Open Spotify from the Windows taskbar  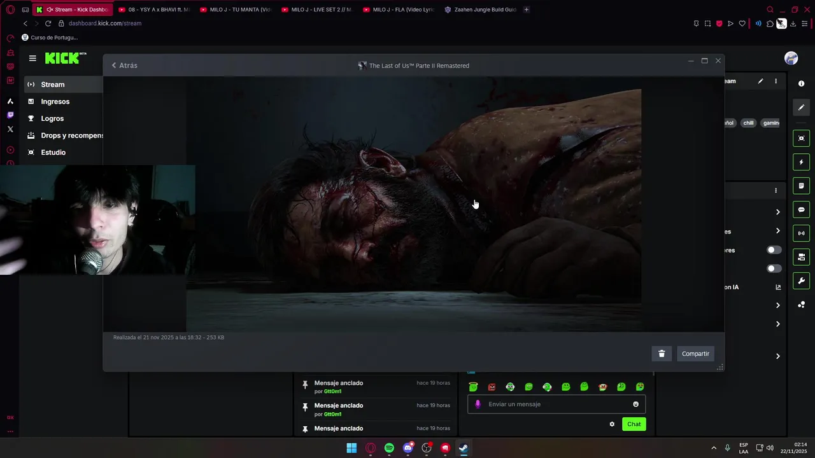click(x=389, y=448)
